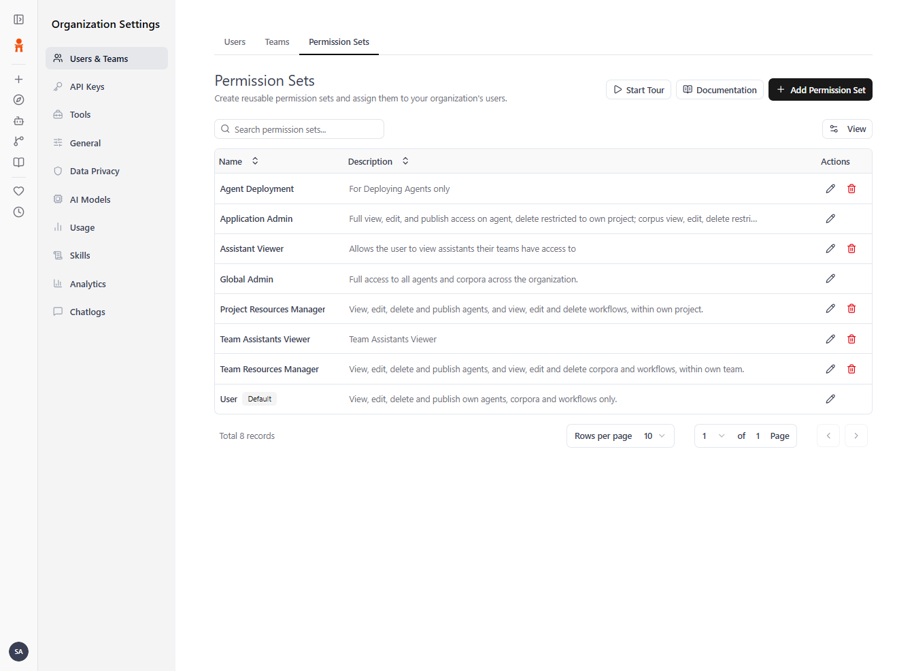Open the SA user avatar

(x=19, y=651)
